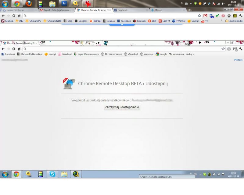Open Google+ bookmark
The height and width of the screenshot is (195, 244).
pyautogui.click(x=81, y=21)
